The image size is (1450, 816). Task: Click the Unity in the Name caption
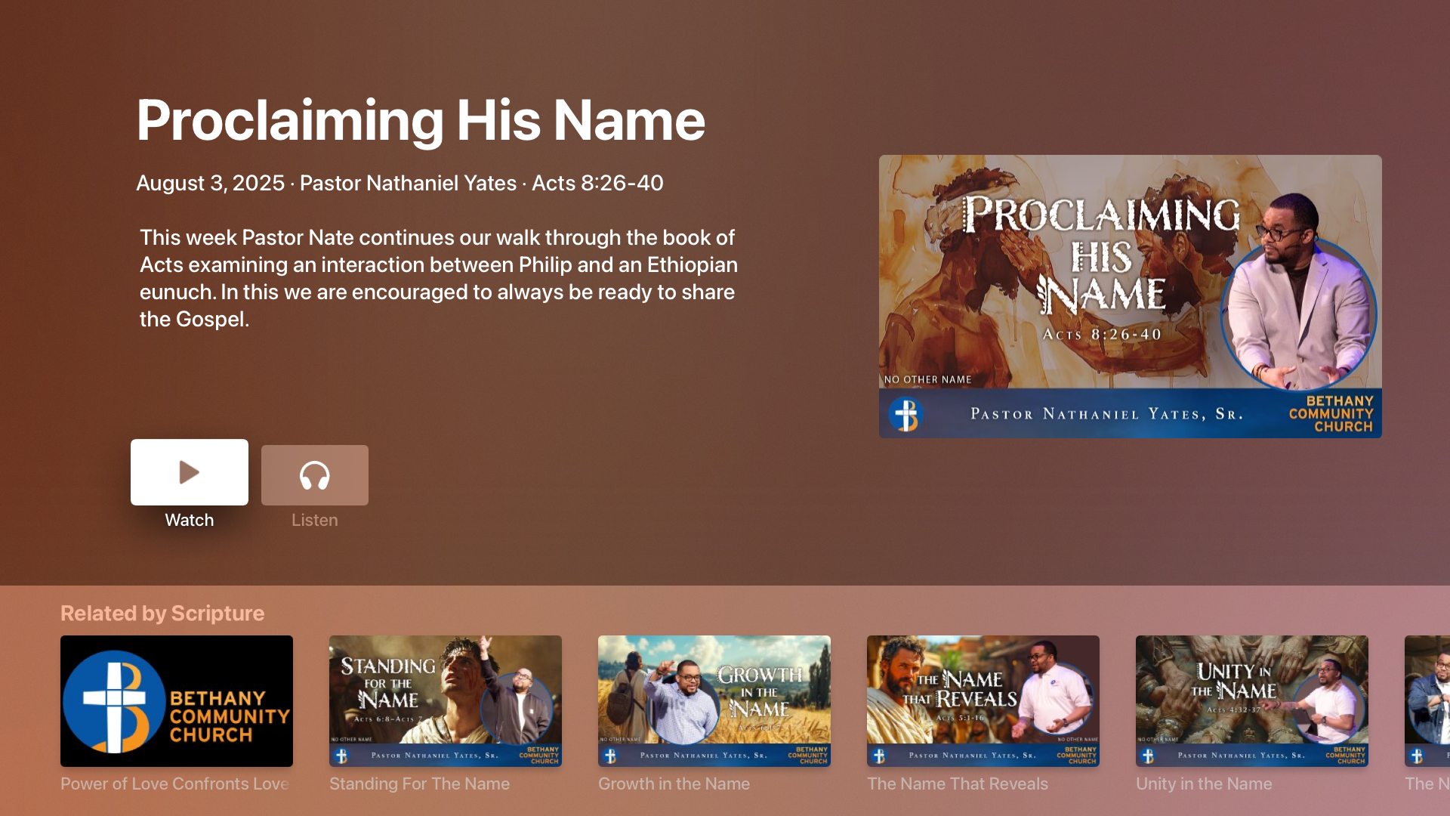1204,784
